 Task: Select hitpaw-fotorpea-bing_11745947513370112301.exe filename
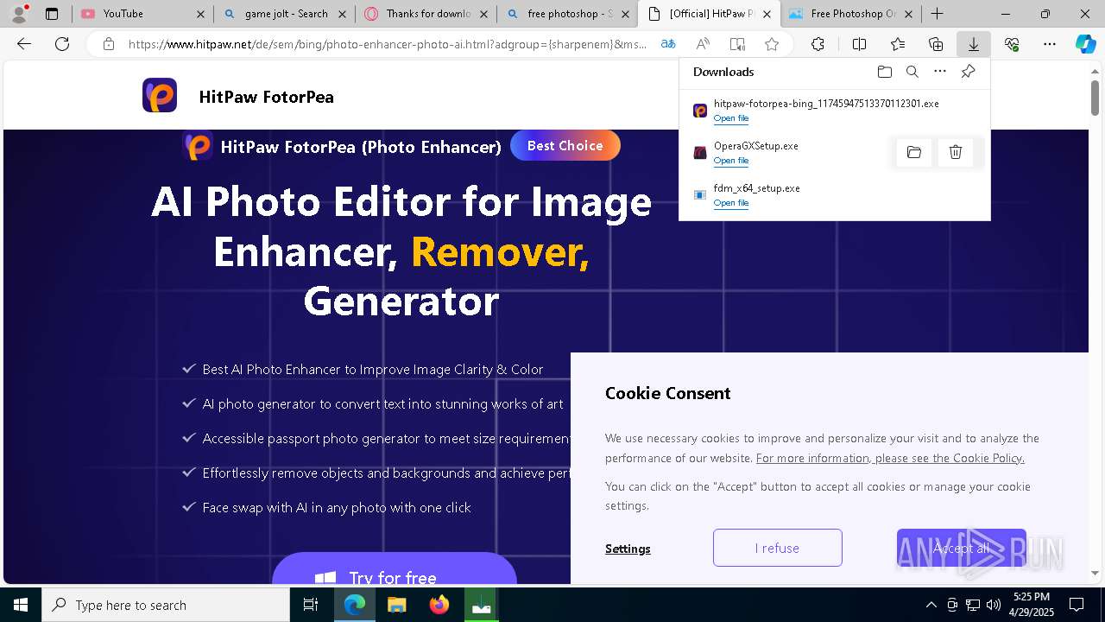coord(826,104)
